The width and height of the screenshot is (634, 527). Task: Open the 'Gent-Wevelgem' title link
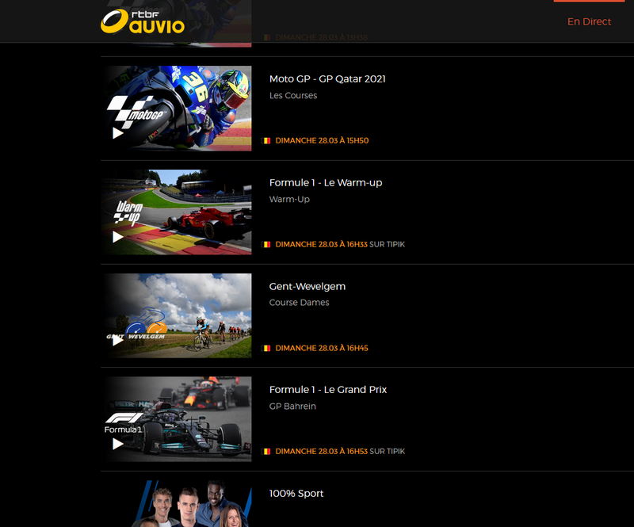(x=307, y=286)
